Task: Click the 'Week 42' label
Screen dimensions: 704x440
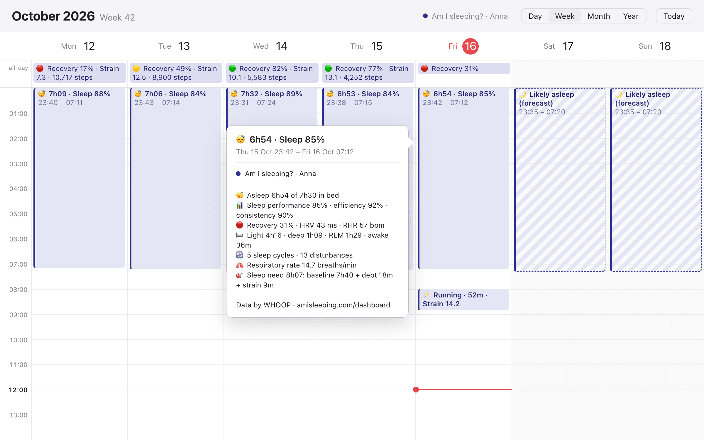Action: [x=117, y=18]
